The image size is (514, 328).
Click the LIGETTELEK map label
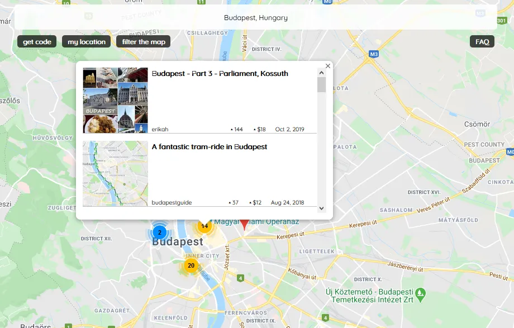point(317,251)
